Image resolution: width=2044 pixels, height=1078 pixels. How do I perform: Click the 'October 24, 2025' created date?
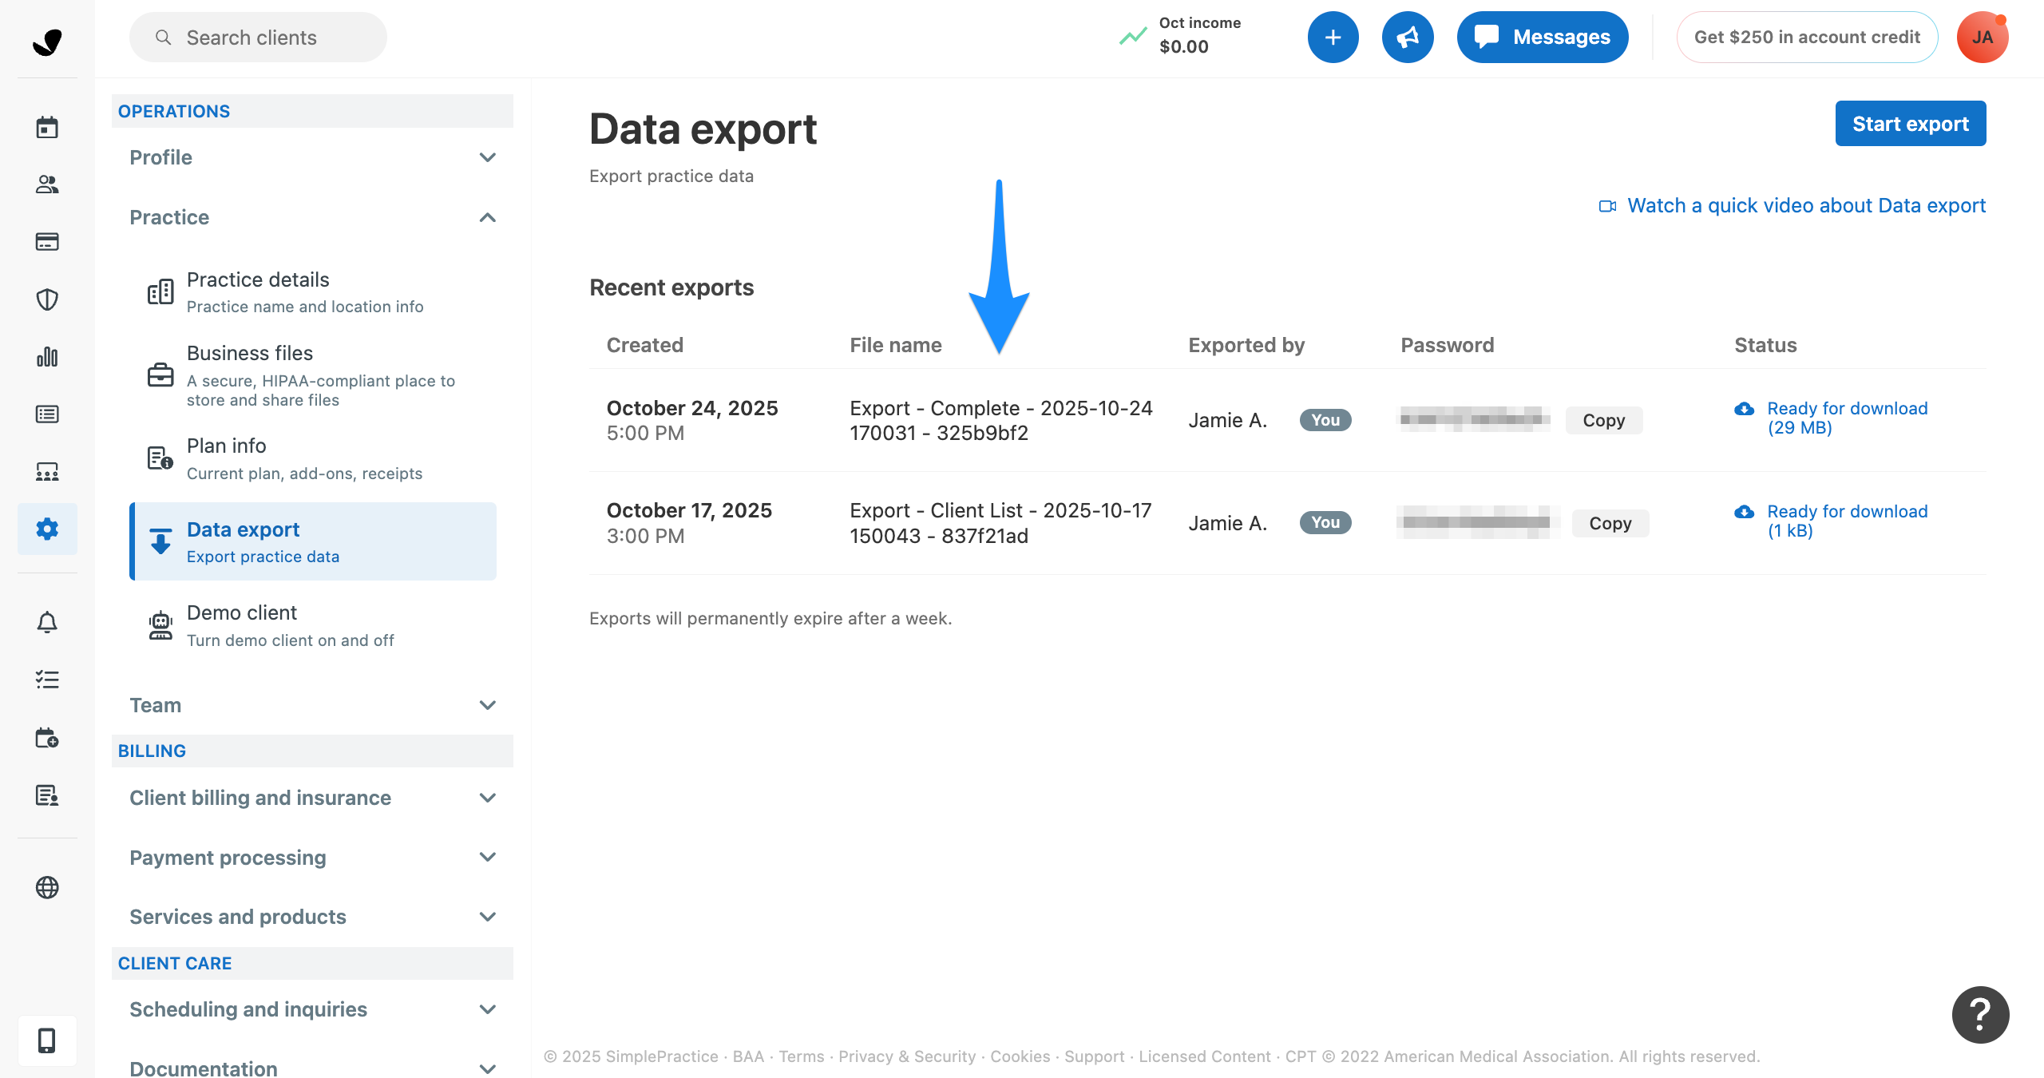pos(692,408)
